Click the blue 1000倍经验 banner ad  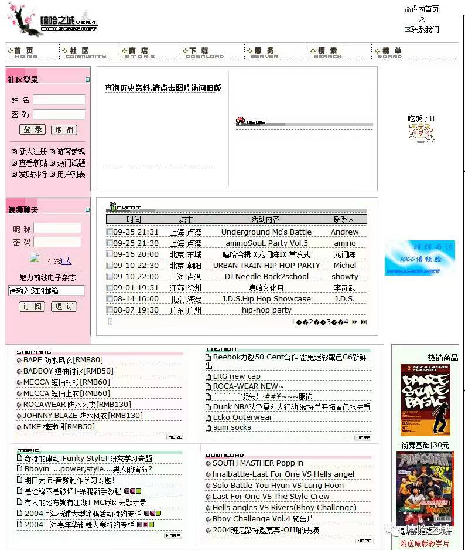coord(420,258)
